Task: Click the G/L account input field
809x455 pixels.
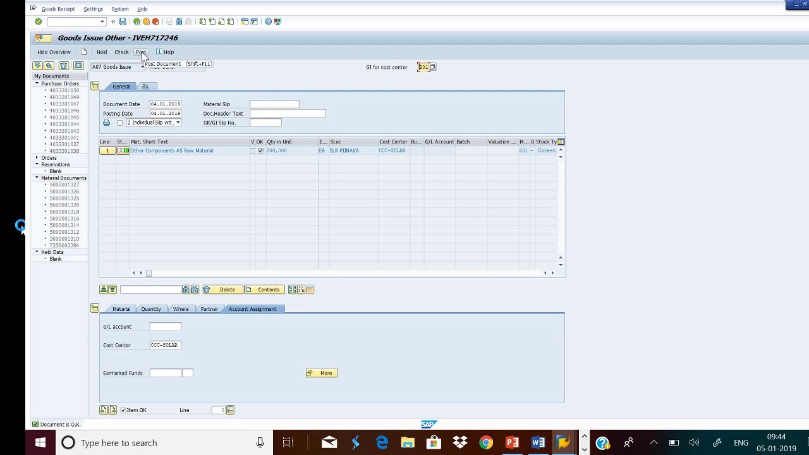Action: (166, 327)
